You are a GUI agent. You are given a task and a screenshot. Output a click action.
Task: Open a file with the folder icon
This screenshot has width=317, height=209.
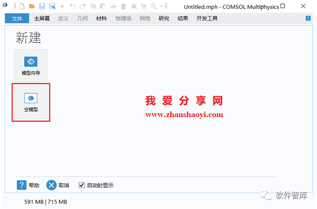tap(32, 6)
